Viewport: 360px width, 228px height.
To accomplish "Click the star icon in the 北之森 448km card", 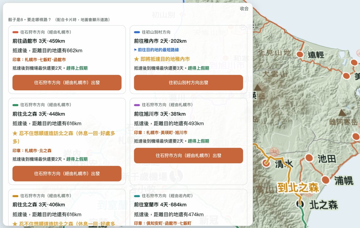I will coord(15,133).
